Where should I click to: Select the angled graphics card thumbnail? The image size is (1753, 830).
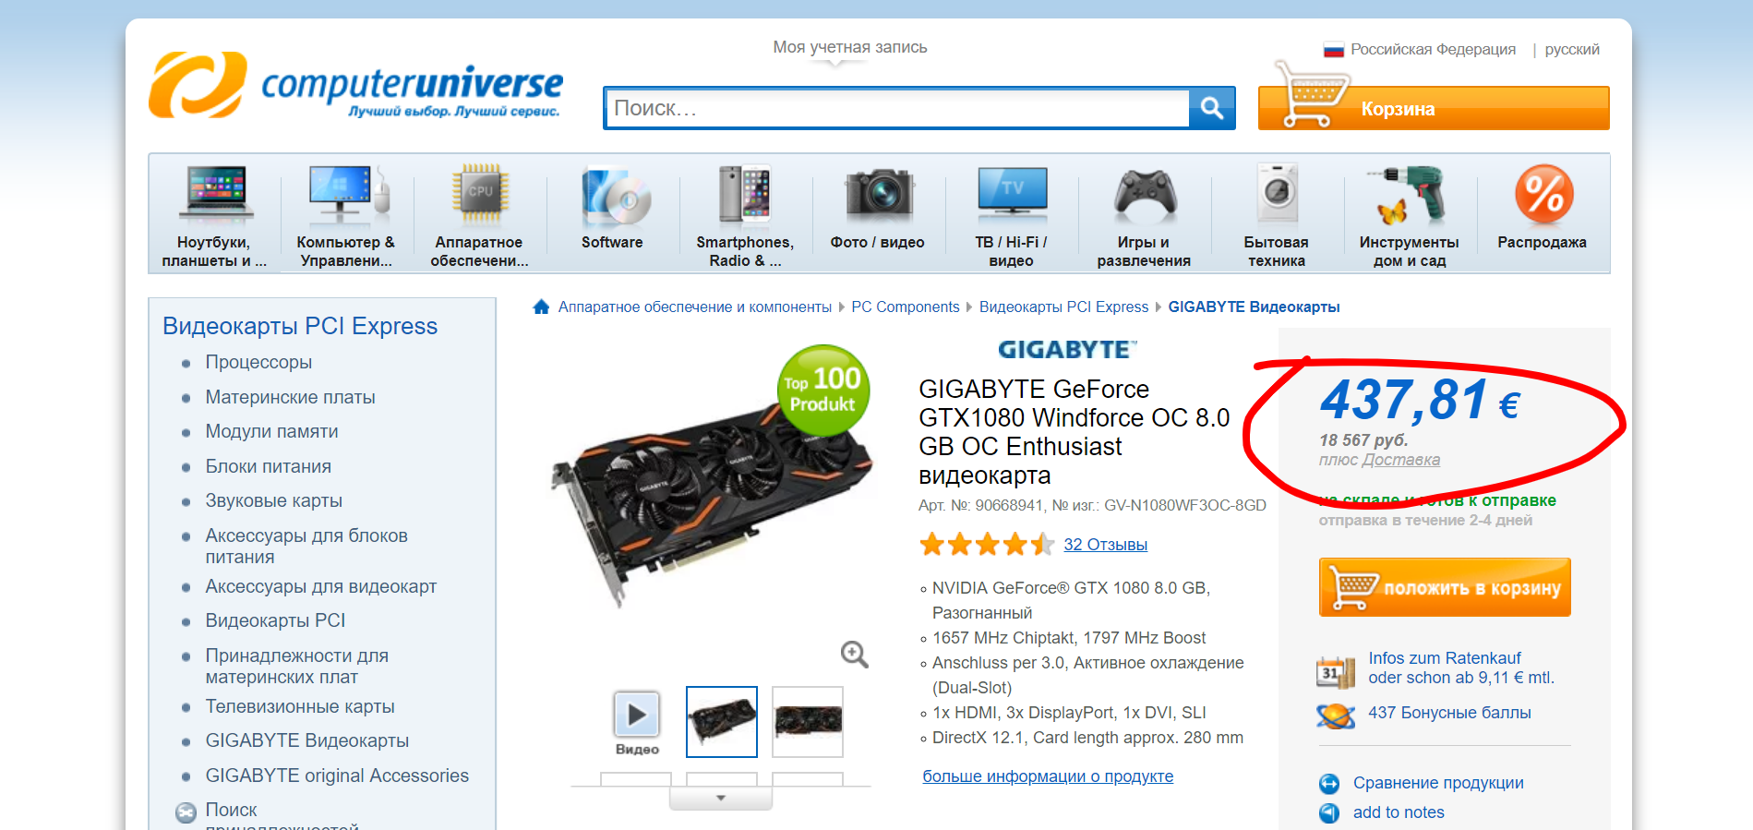point(722,722)
